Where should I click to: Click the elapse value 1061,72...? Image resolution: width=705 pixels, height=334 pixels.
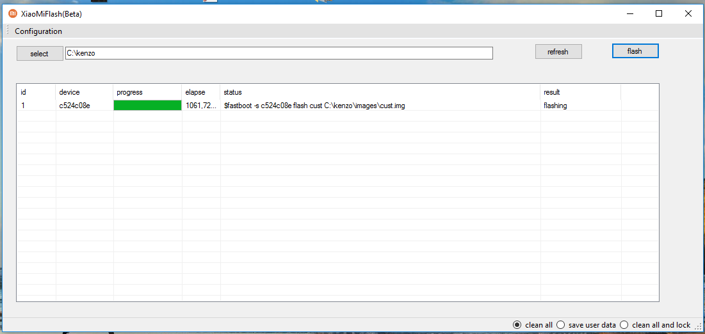coord(201,106)
